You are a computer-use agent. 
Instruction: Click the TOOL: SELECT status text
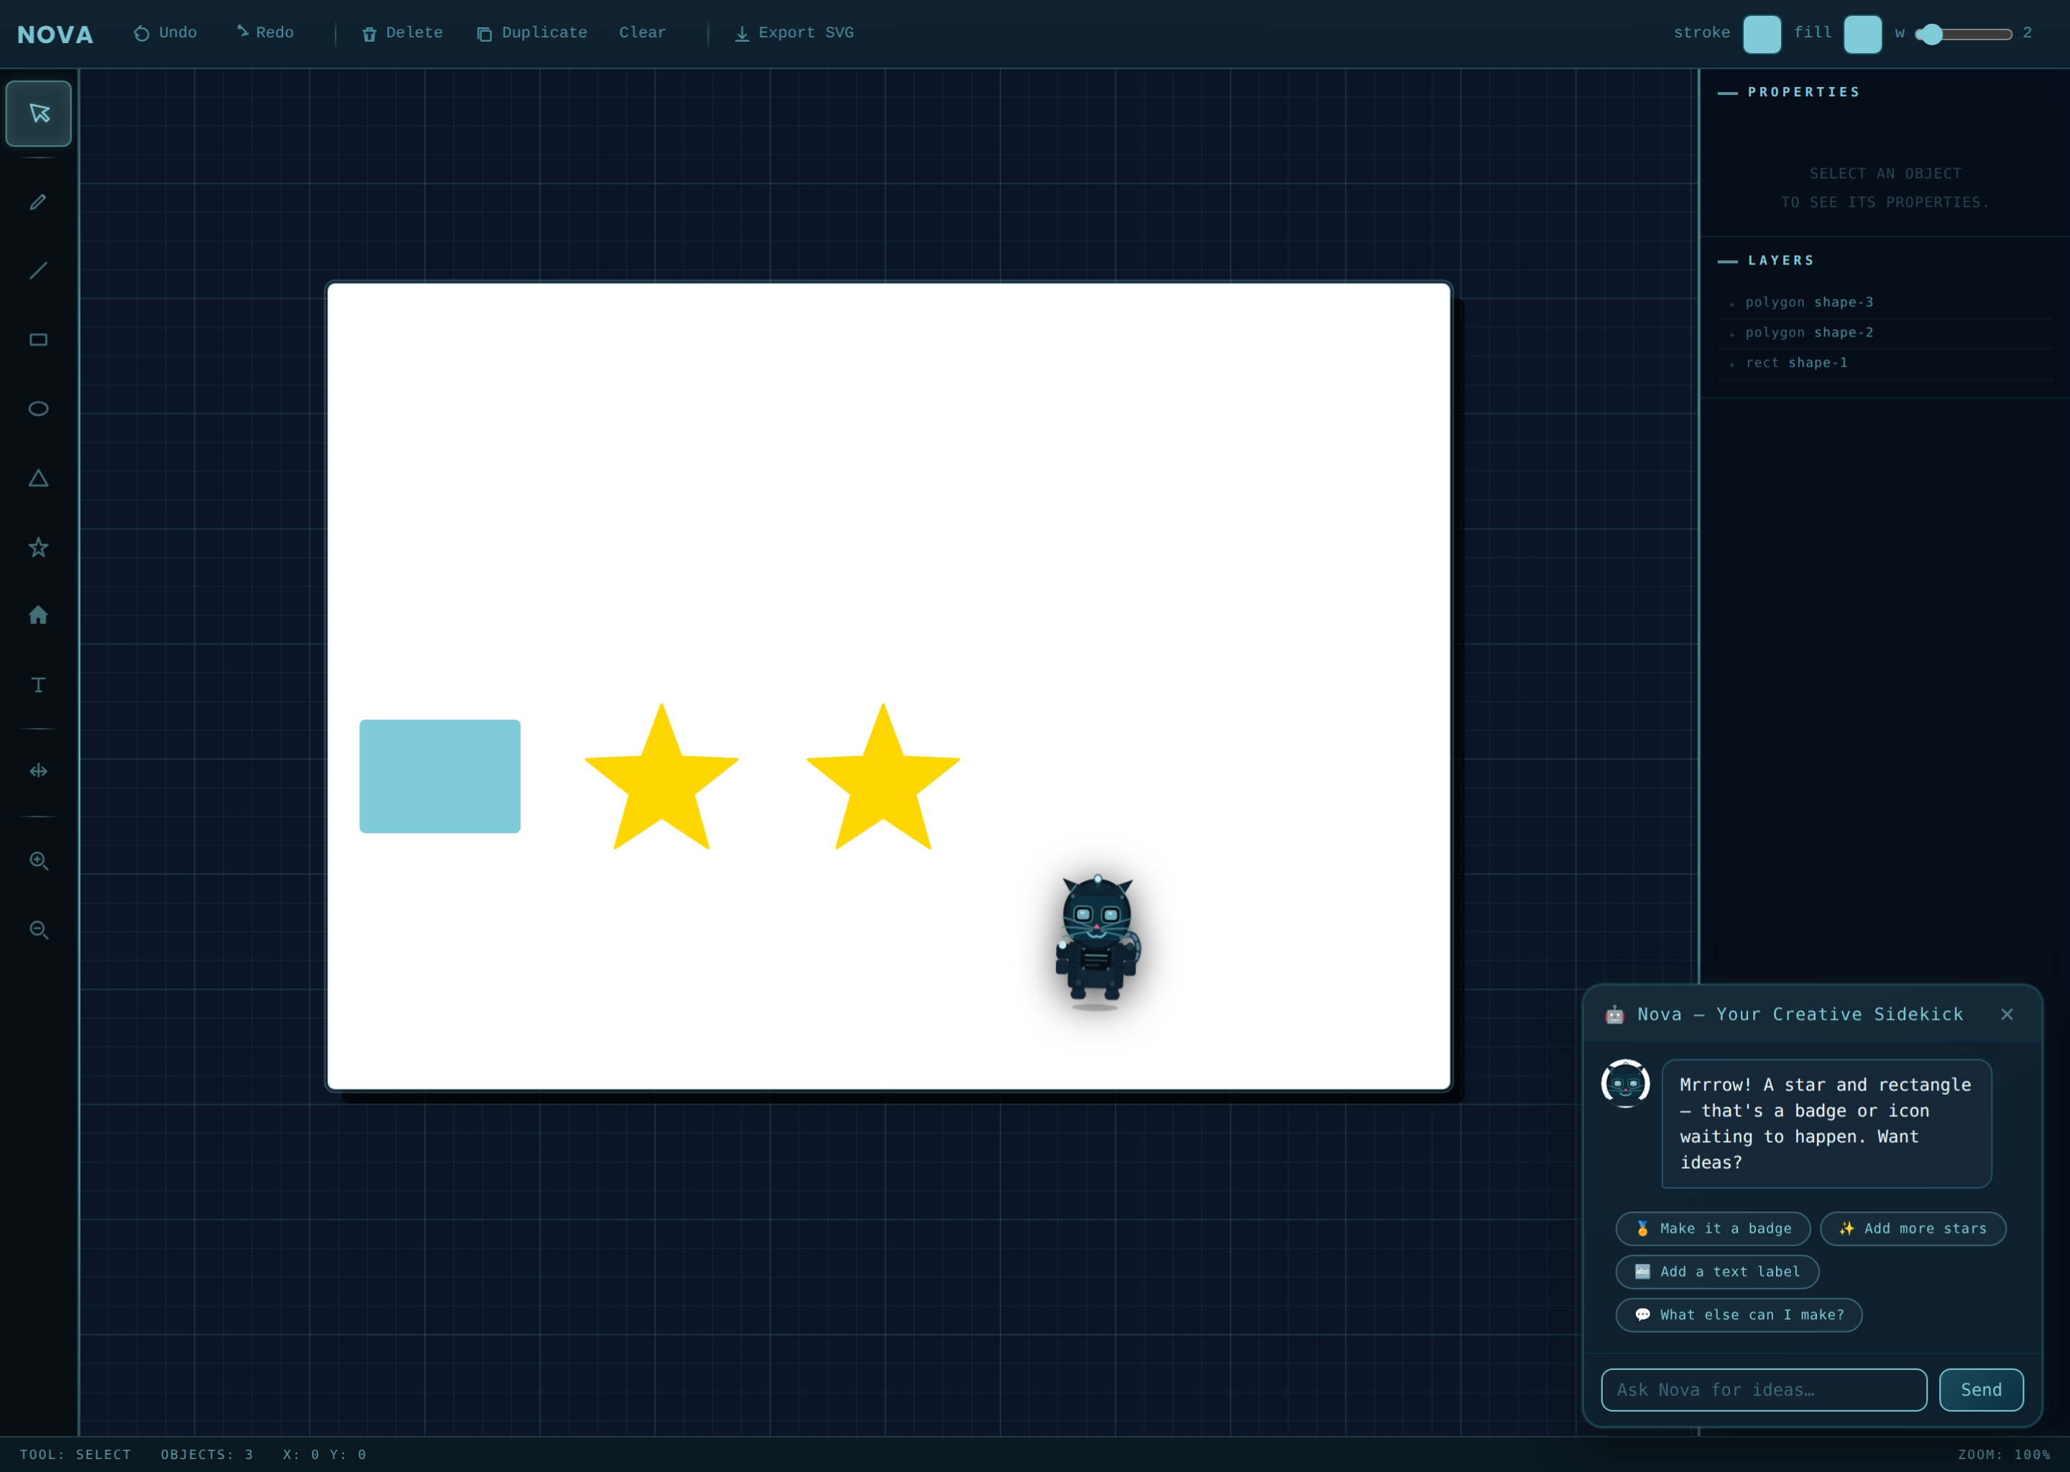click(x=75, y=1455)
